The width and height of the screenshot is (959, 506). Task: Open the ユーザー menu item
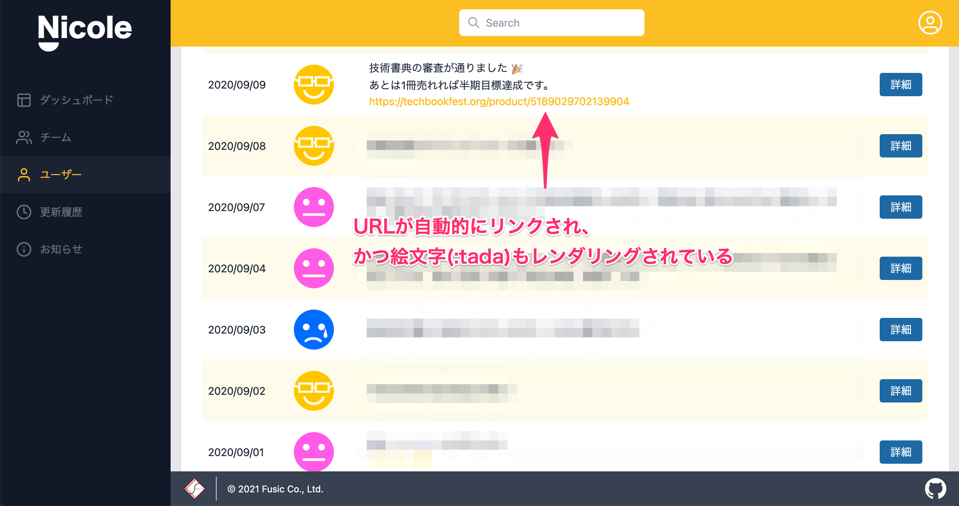[x=61, y=174]
